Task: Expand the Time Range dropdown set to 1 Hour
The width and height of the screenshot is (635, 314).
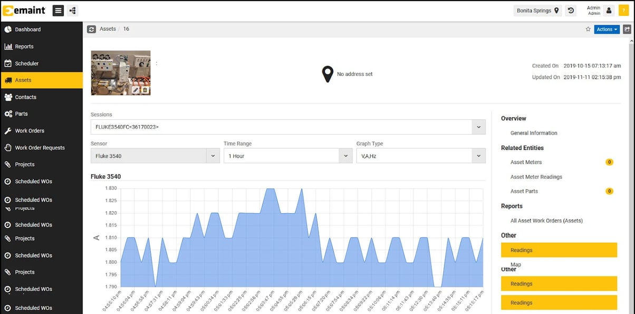Action: tap(345, 155)
